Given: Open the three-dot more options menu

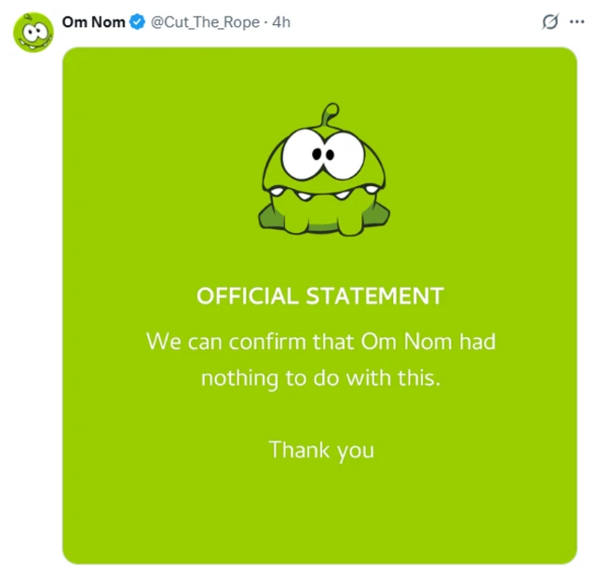Looking at the screenshot, I should pyautogui.click(x=576, y=21).
